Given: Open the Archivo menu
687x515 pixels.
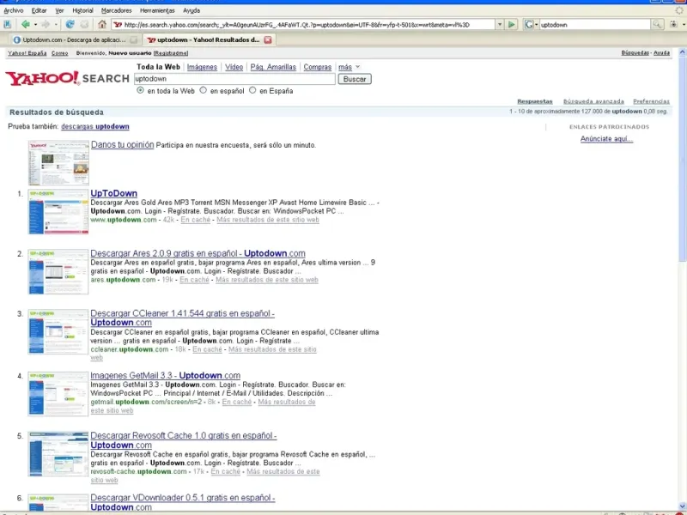Looking at the screenshot, I should (x=14, y=10).
